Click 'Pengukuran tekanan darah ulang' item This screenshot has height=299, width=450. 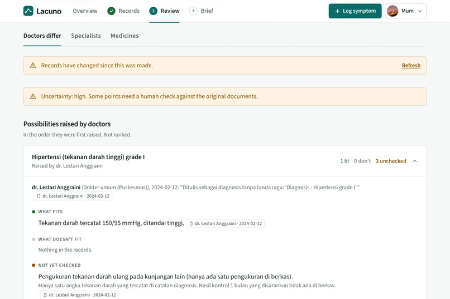click(x=166, y=277)
